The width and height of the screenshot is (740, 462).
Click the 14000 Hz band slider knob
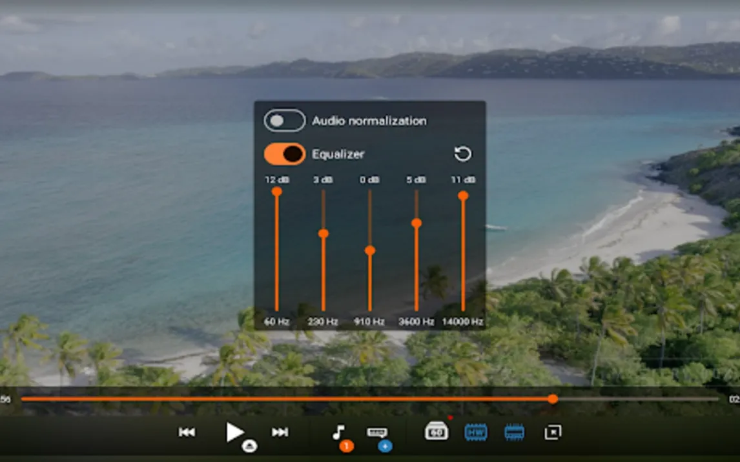463,196
